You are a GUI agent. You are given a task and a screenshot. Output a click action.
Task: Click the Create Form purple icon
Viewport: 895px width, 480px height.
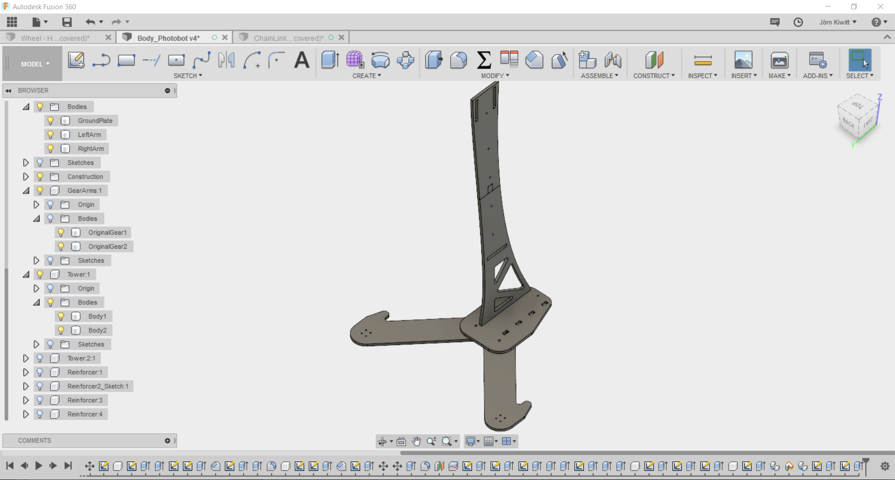[x=355, y=60]
